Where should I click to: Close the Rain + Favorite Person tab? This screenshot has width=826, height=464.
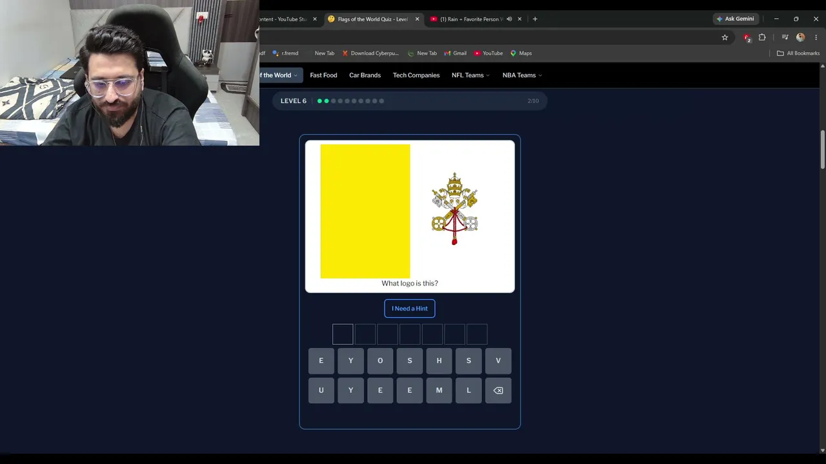tap(519, 19)
